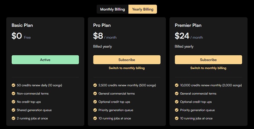Subscribe to the Pro Plan
The image size is (254, 129).
point(127,60)
